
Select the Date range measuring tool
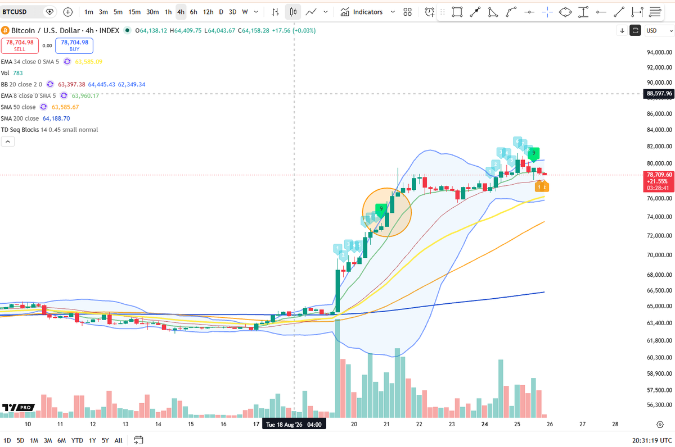tap(637, 12)
